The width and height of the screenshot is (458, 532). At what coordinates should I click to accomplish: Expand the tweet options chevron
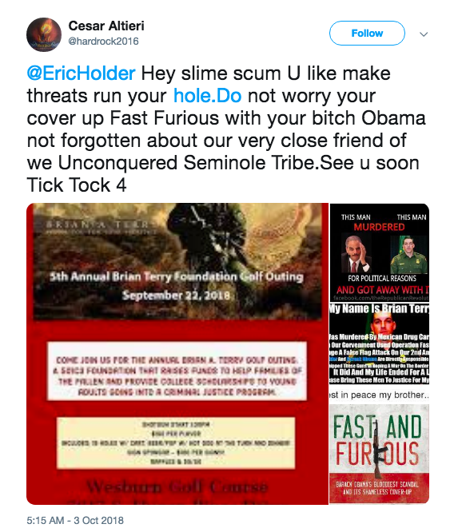coord(424,34)
